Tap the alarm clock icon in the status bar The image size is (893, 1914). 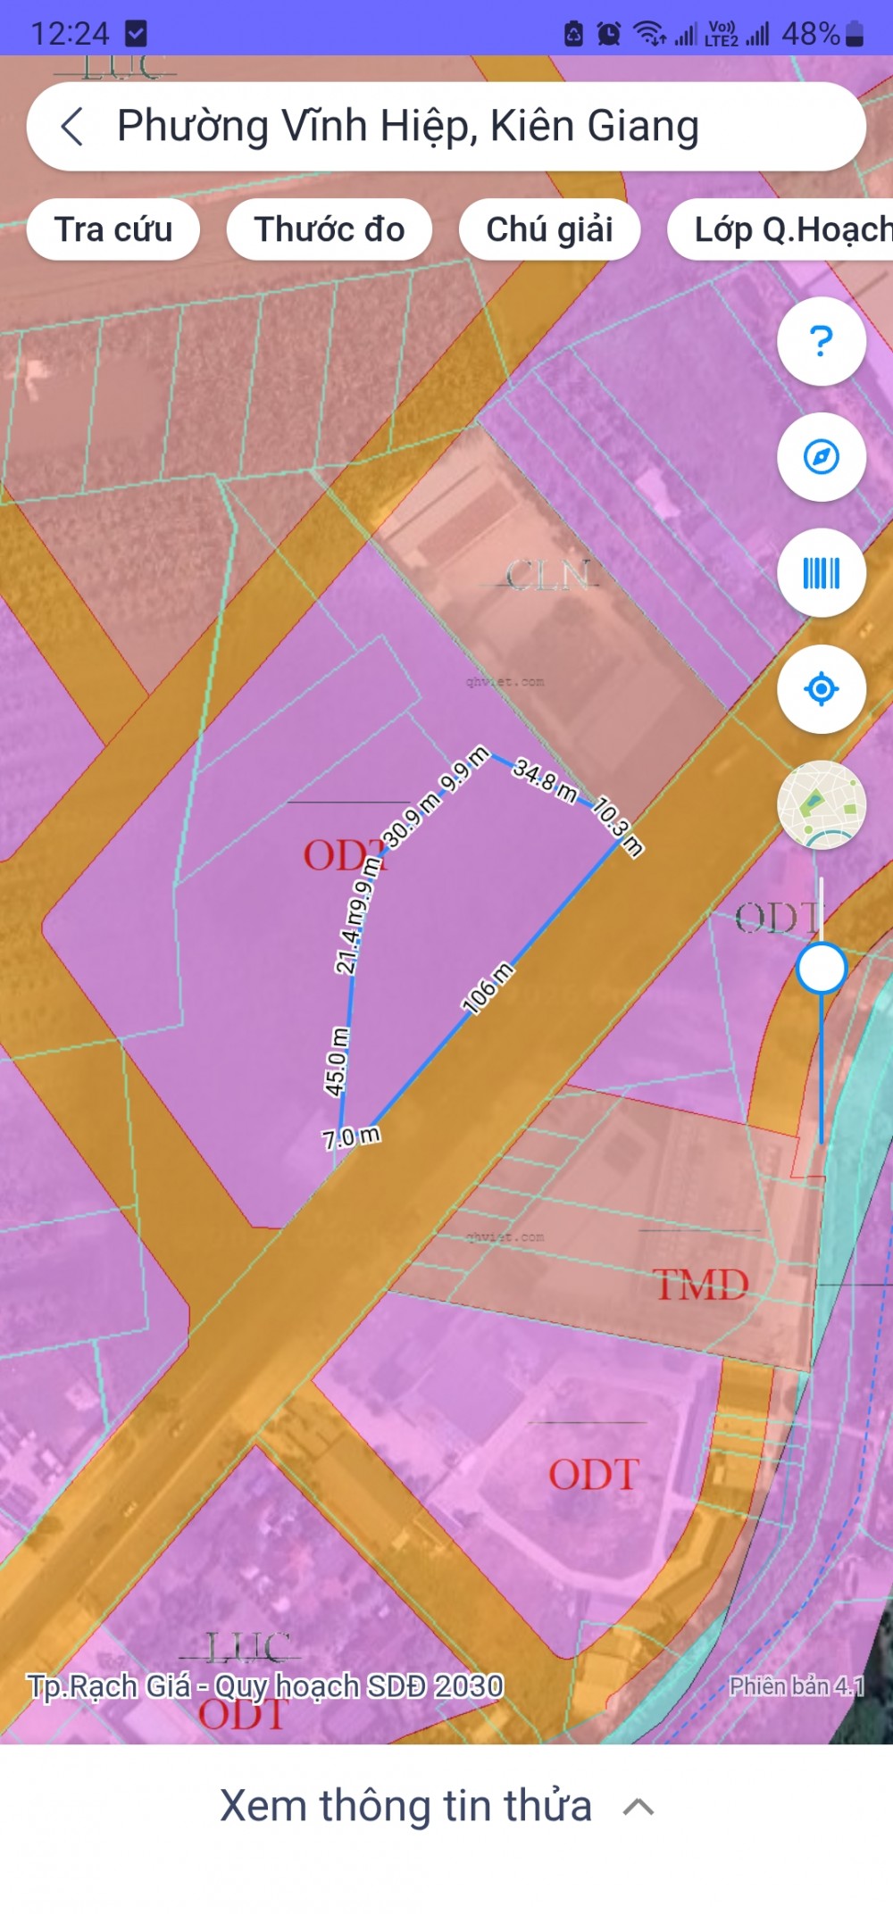click(x=609, y=34)
